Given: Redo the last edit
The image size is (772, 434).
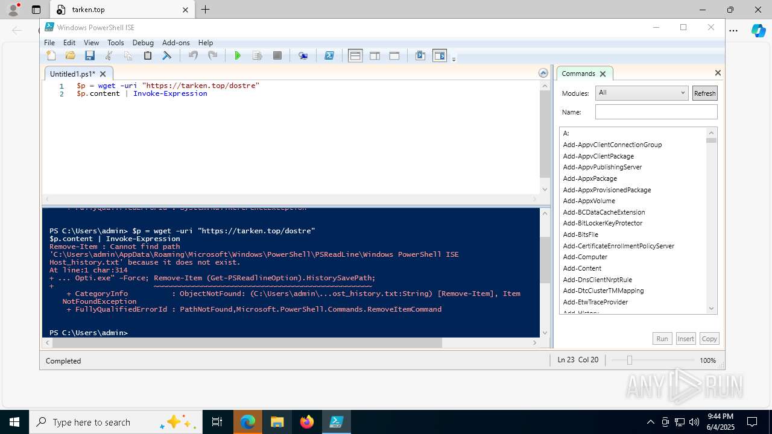Looking at the screenshot, I should (x=212, y=55).
